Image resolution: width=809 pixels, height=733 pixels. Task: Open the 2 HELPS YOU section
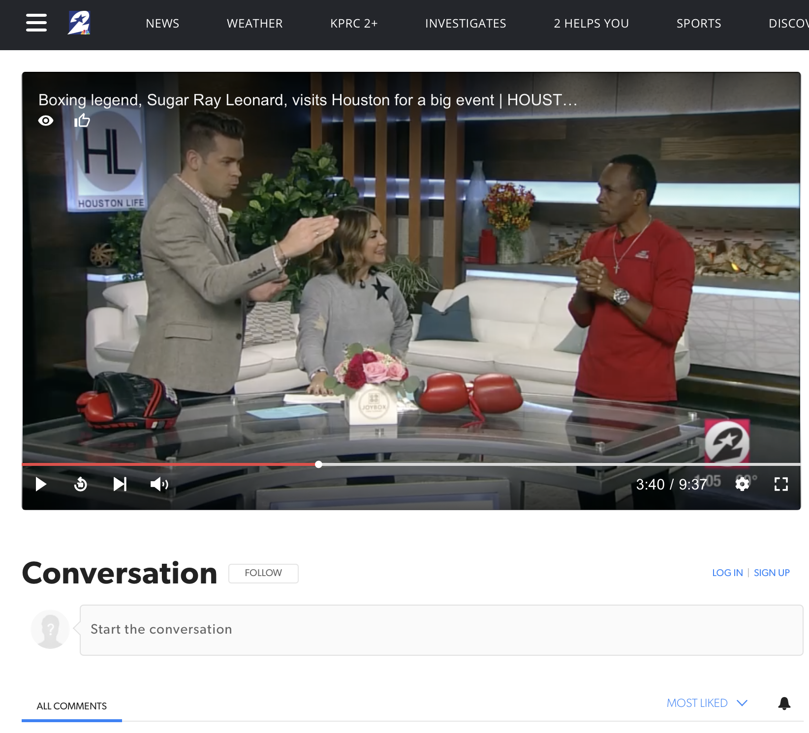591,24
